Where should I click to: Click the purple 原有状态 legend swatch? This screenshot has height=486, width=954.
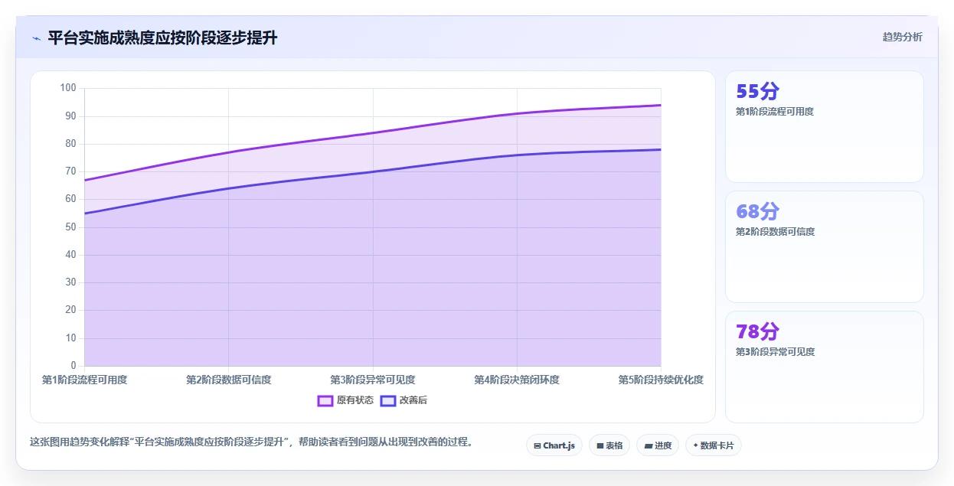(x=325, y=400)
